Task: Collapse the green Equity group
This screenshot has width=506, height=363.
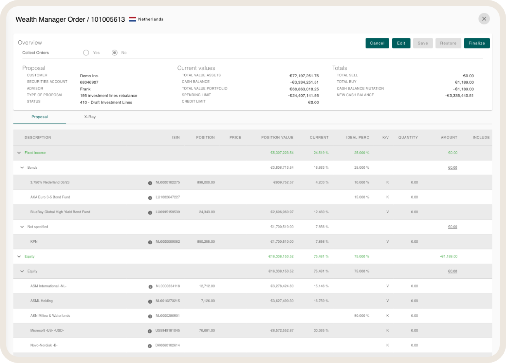Action: click(19, 256)
